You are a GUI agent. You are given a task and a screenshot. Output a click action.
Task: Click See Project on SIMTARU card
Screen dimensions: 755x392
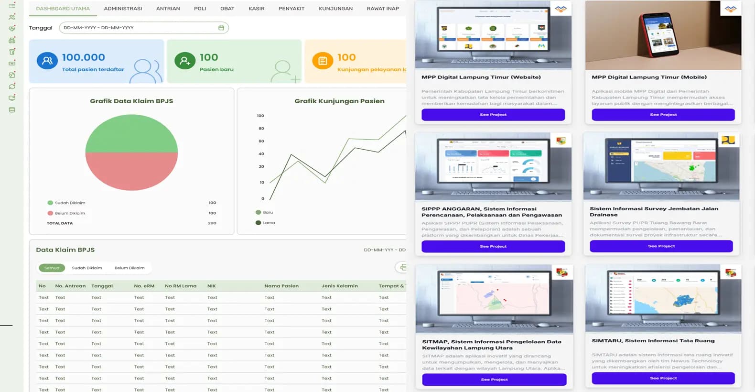click(663, 378)
